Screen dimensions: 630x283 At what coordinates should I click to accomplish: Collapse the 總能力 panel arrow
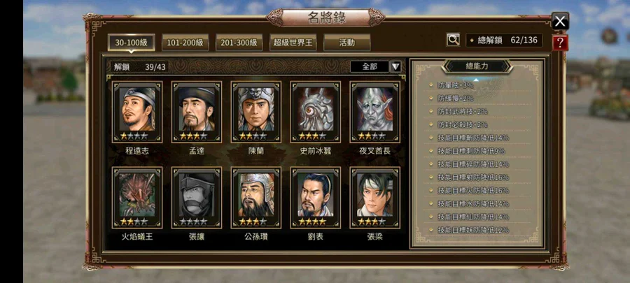click(476, 80)
